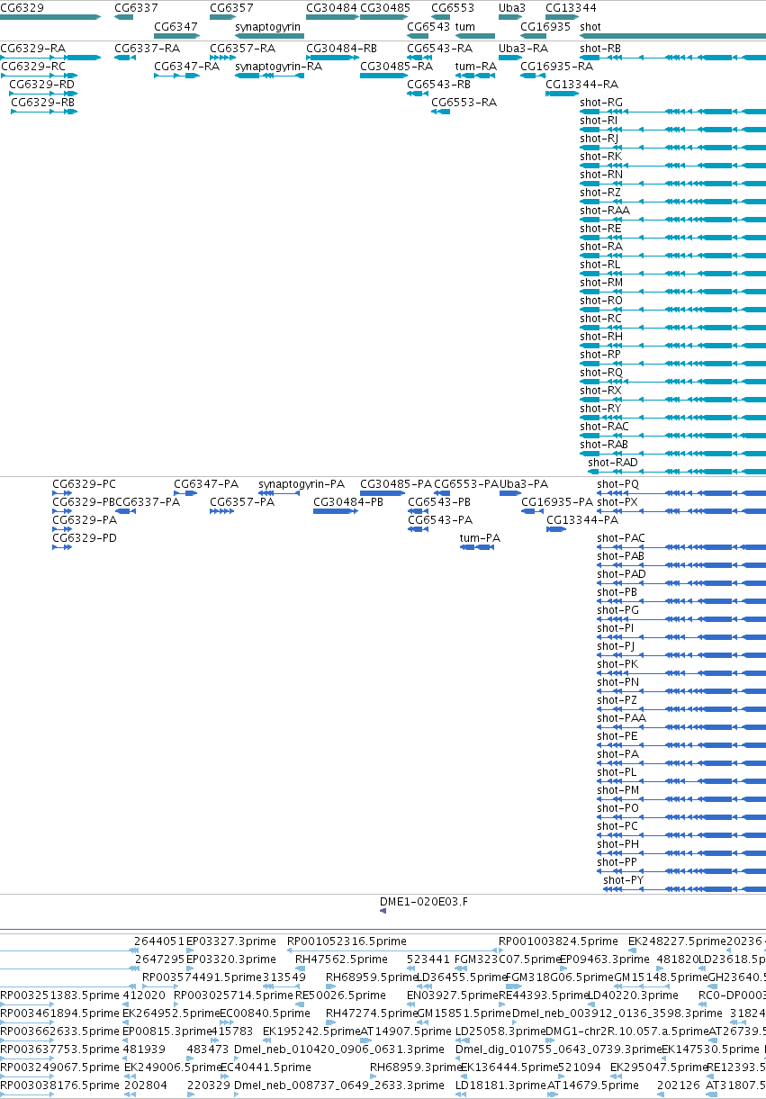Select the CG6337 gene label

136,7
